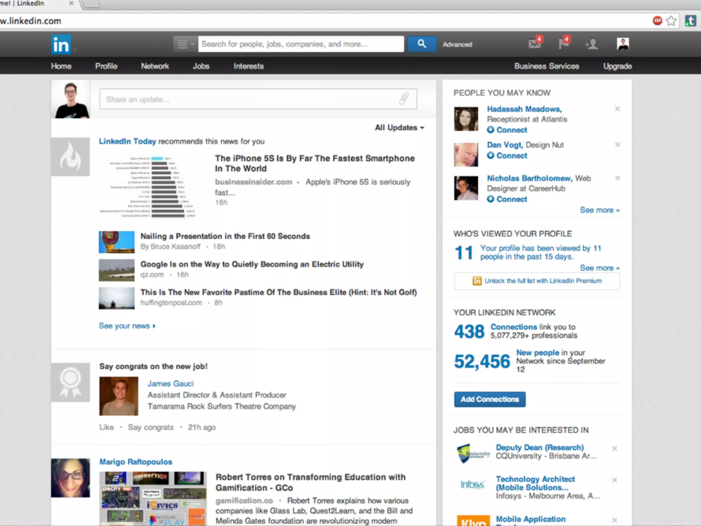Image resolution: width=701 pixels, height=526 pixels.
Task: Open the search category dropdown
Action: click(x=185, y=44)
